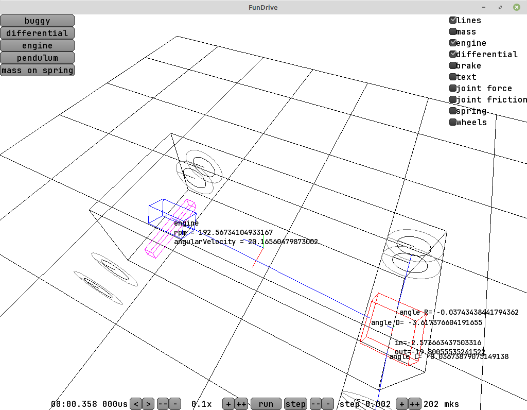This screenshot has width=527, height=410.
Task: Turn on the joint force checkbox
Action: click(x=453, y=88)
